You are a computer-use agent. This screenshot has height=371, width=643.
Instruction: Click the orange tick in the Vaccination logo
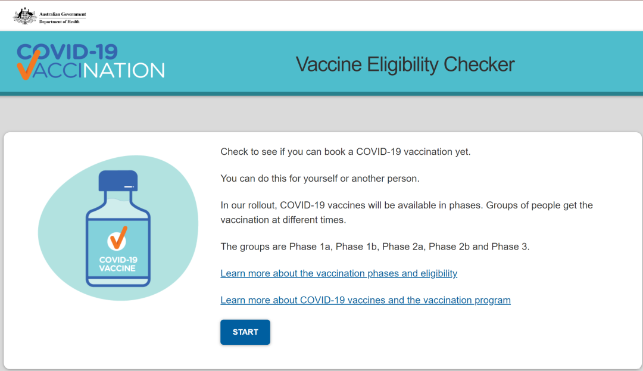[29, 65]
